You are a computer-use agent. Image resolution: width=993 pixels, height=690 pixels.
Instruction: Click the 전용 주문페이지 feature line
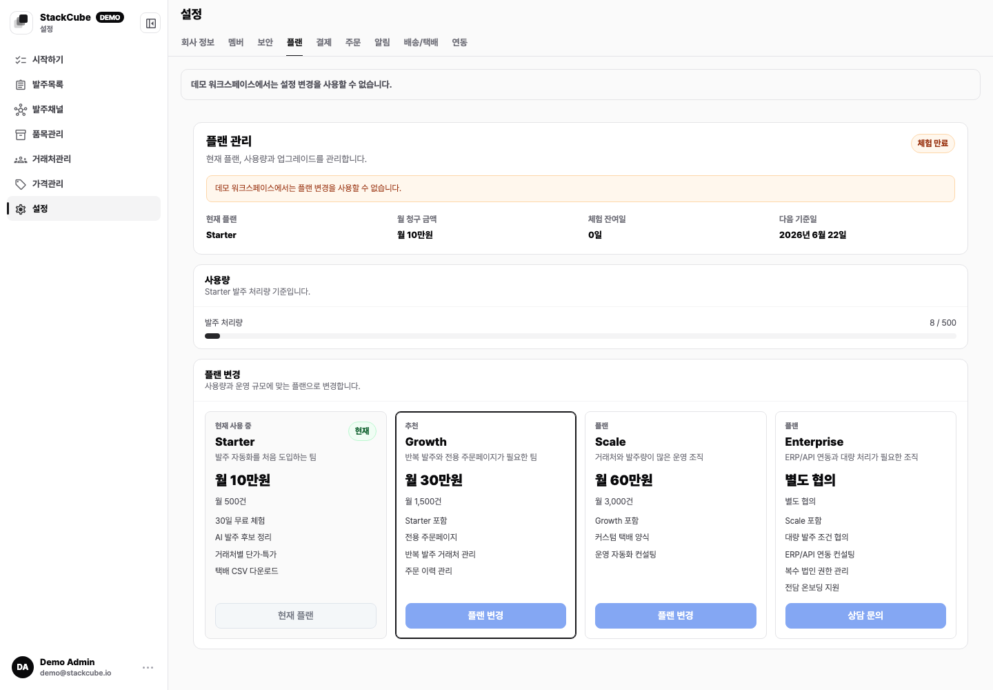point(432,538)
